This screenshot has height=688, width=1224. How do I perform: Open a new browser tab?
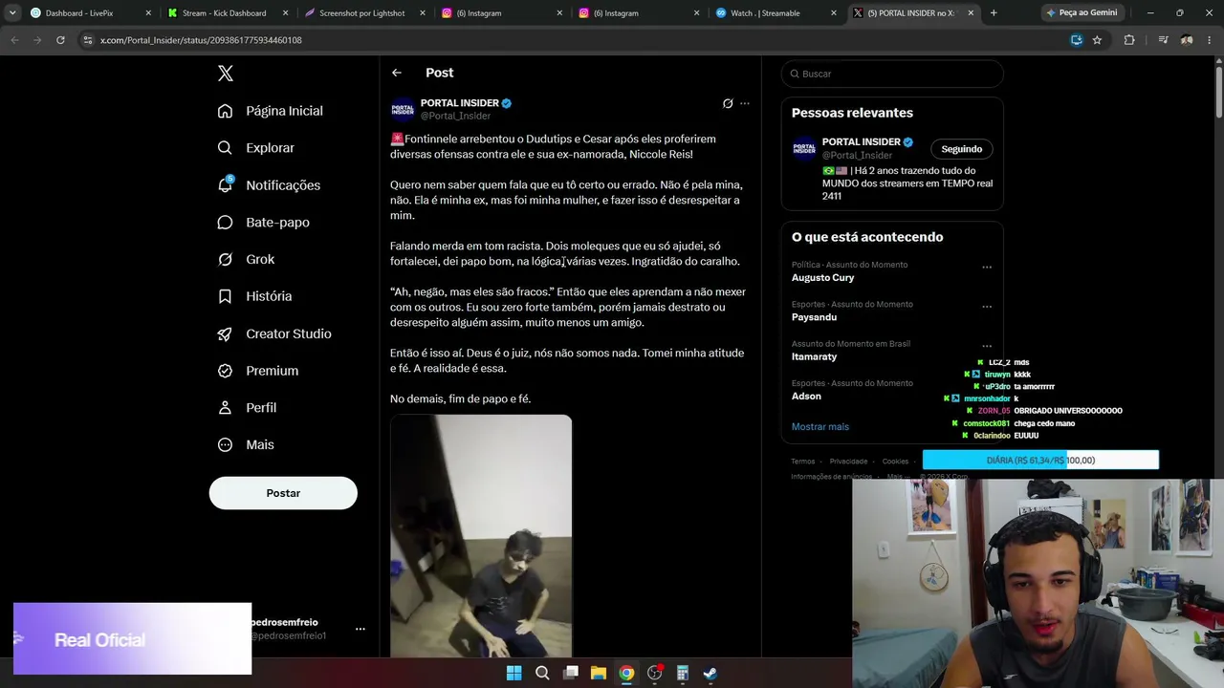click(994, 13)
